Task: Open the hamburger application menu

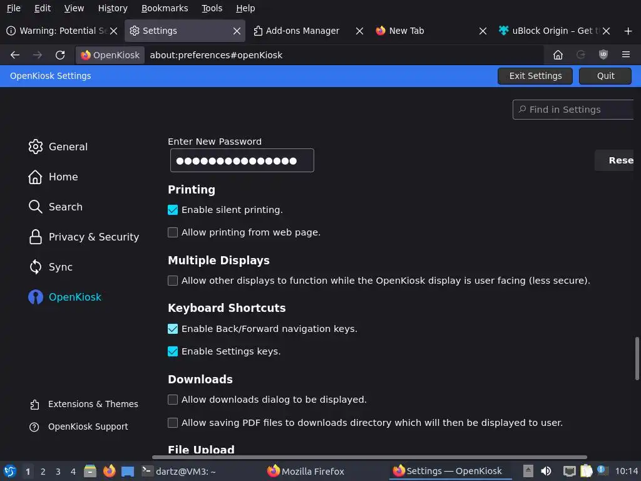Action: pos(626,54)
